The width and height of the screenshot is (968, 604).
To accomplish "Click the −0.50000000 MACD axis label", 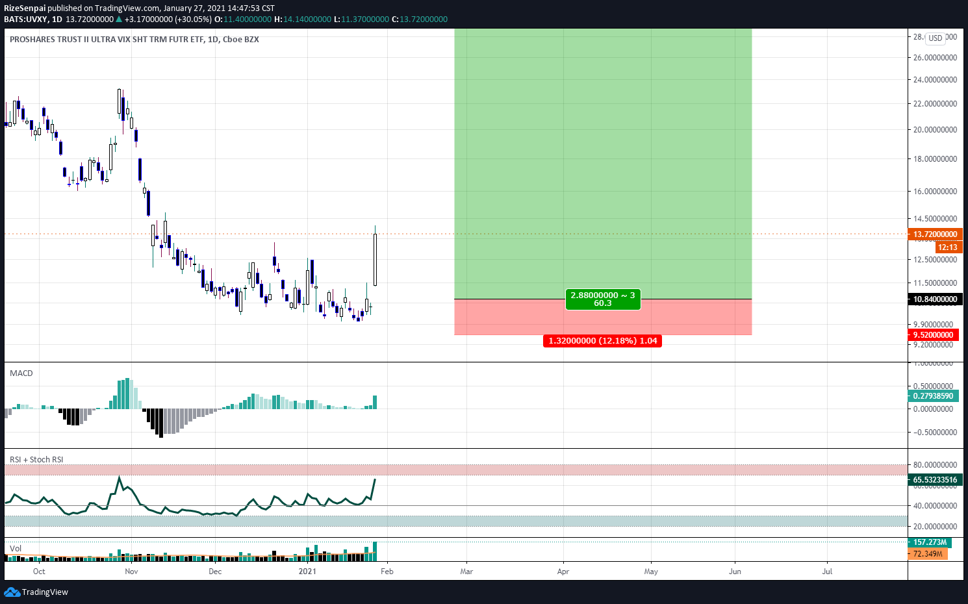I will click(934, 433).
